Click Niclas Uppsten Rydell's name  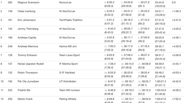(x=30, y=64)
